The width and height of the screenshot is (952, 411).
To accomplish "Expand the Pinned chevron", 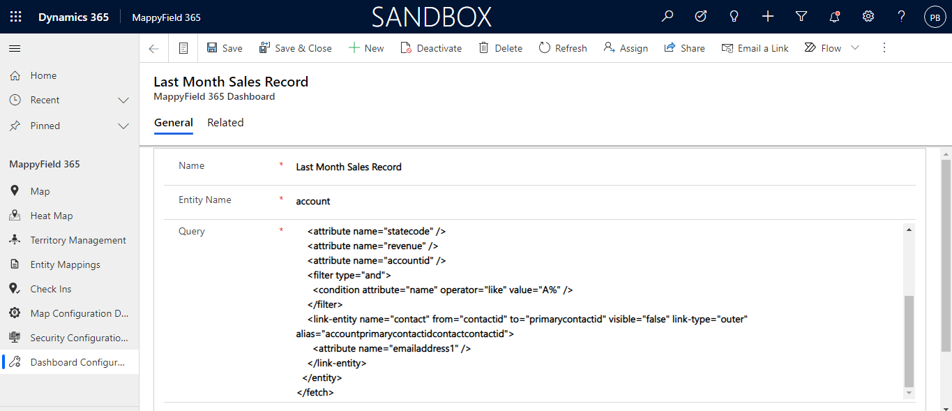I will (123, 126).
